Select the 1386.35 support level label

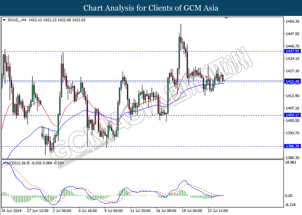(x=293, y=146)
